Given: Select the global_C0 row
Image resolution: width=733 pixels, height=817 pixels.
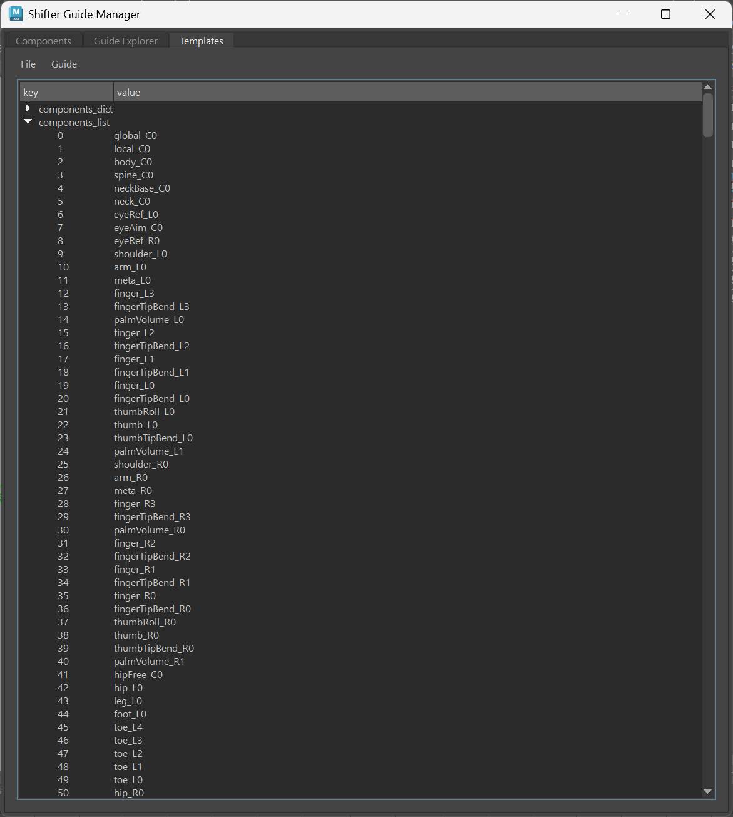Looking at the screenshot, I should coord(361,135).
